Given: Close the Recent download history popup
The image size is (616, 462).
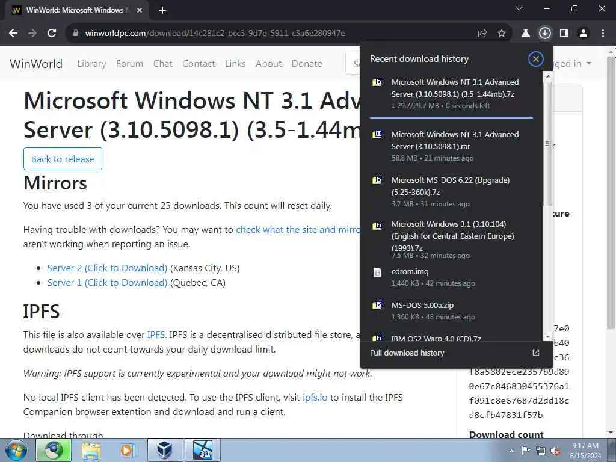Looking at the screenshot, I should (x=535, y=59).
